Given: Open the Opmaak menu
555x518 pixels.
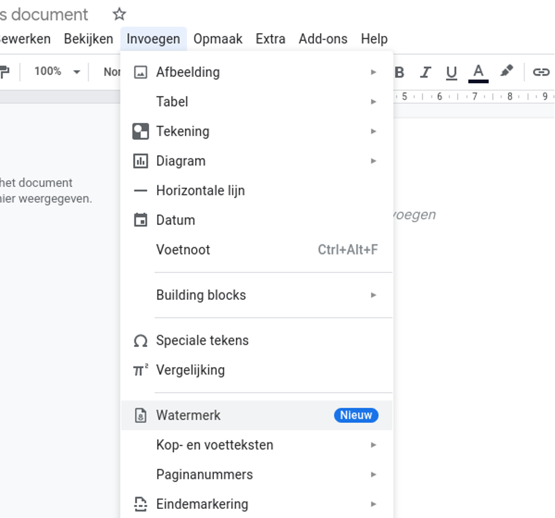Looking at the screenshot, I should coord(218,39).
